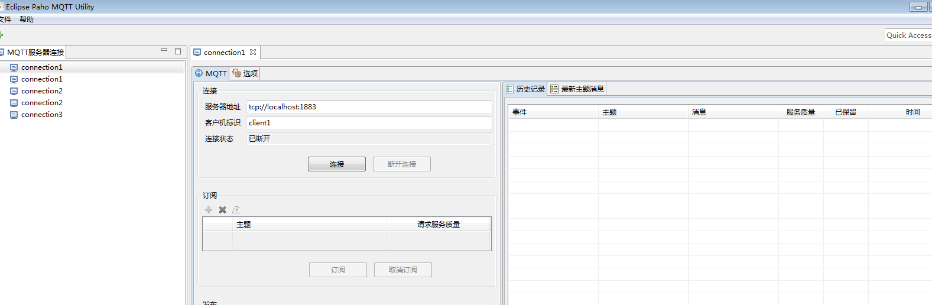
Task: Click the 事件 column header in history
Action: point(553,112)
